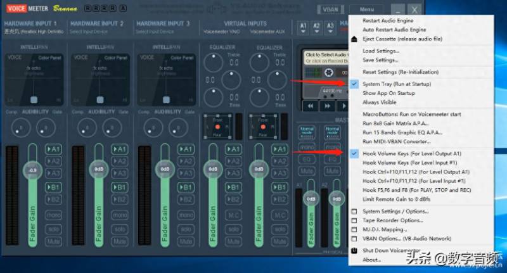Click the Treble knob of Voicemeeter VAIO equalizer

click(x=213, y=63)
